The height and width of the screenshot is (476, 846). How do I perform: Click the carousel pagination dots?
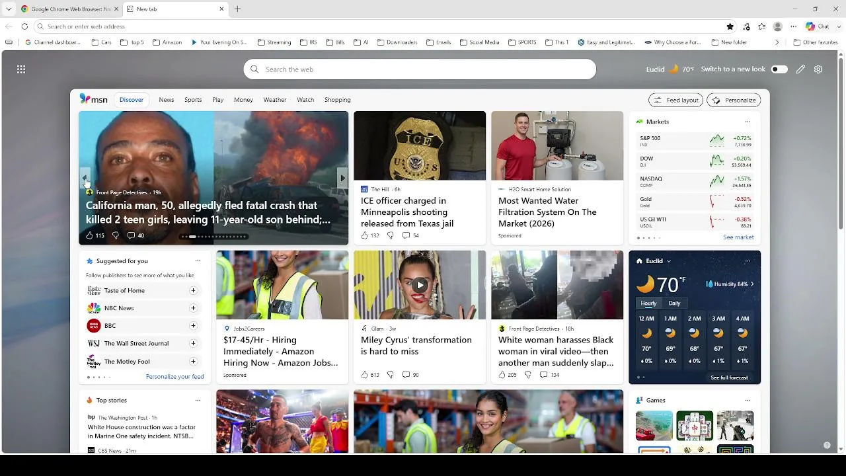[214, 237]
